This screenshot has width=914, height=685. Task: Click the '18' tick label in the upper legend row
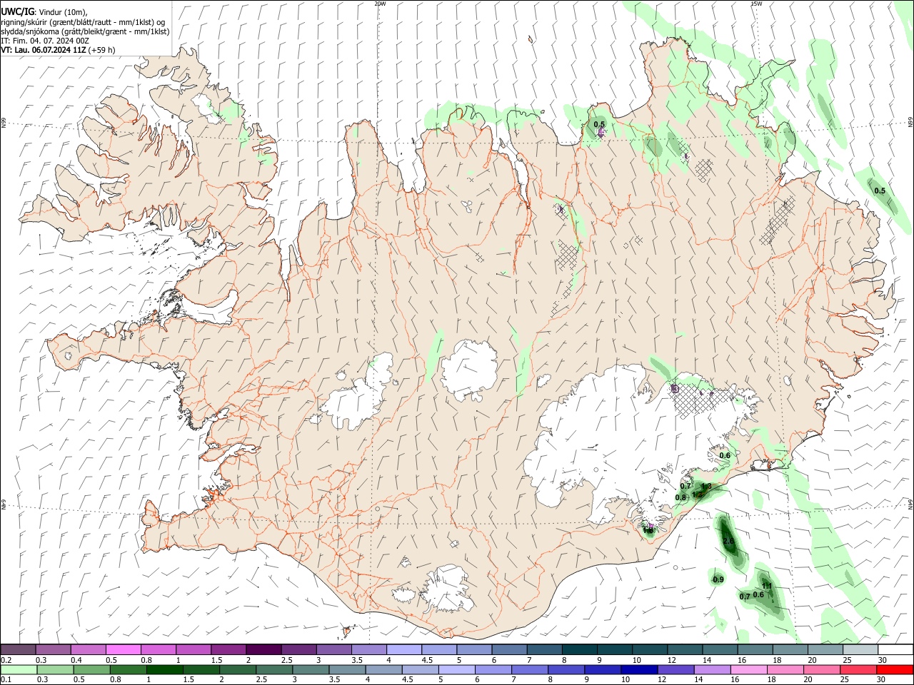tap(777, 660)
